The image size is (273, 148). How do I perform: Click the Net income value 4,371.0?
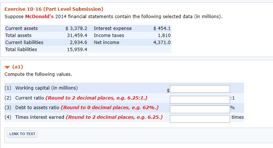pyautogui.click(x=162, y=43)
